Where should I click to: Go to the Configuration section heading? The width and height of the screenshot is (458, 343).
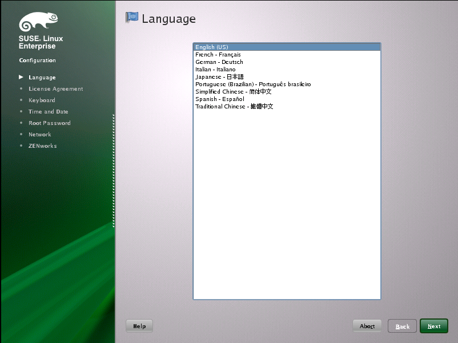coord(38,60)
